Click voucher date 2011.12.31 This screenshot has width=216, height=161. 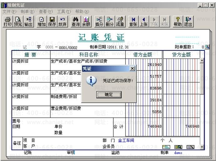118,47
